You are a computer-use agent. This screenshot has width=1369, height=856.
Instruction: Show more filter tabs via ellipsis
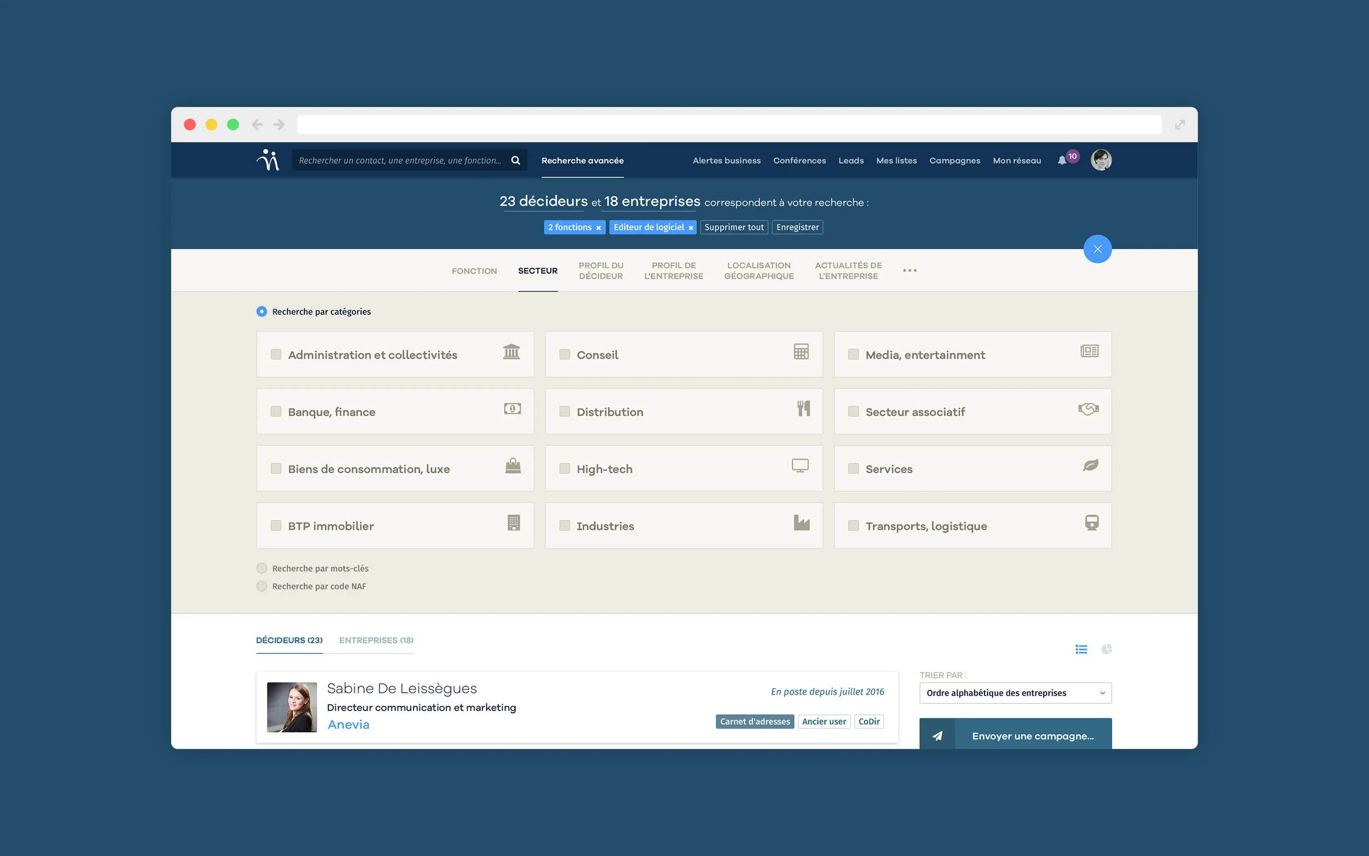[910, 271]
